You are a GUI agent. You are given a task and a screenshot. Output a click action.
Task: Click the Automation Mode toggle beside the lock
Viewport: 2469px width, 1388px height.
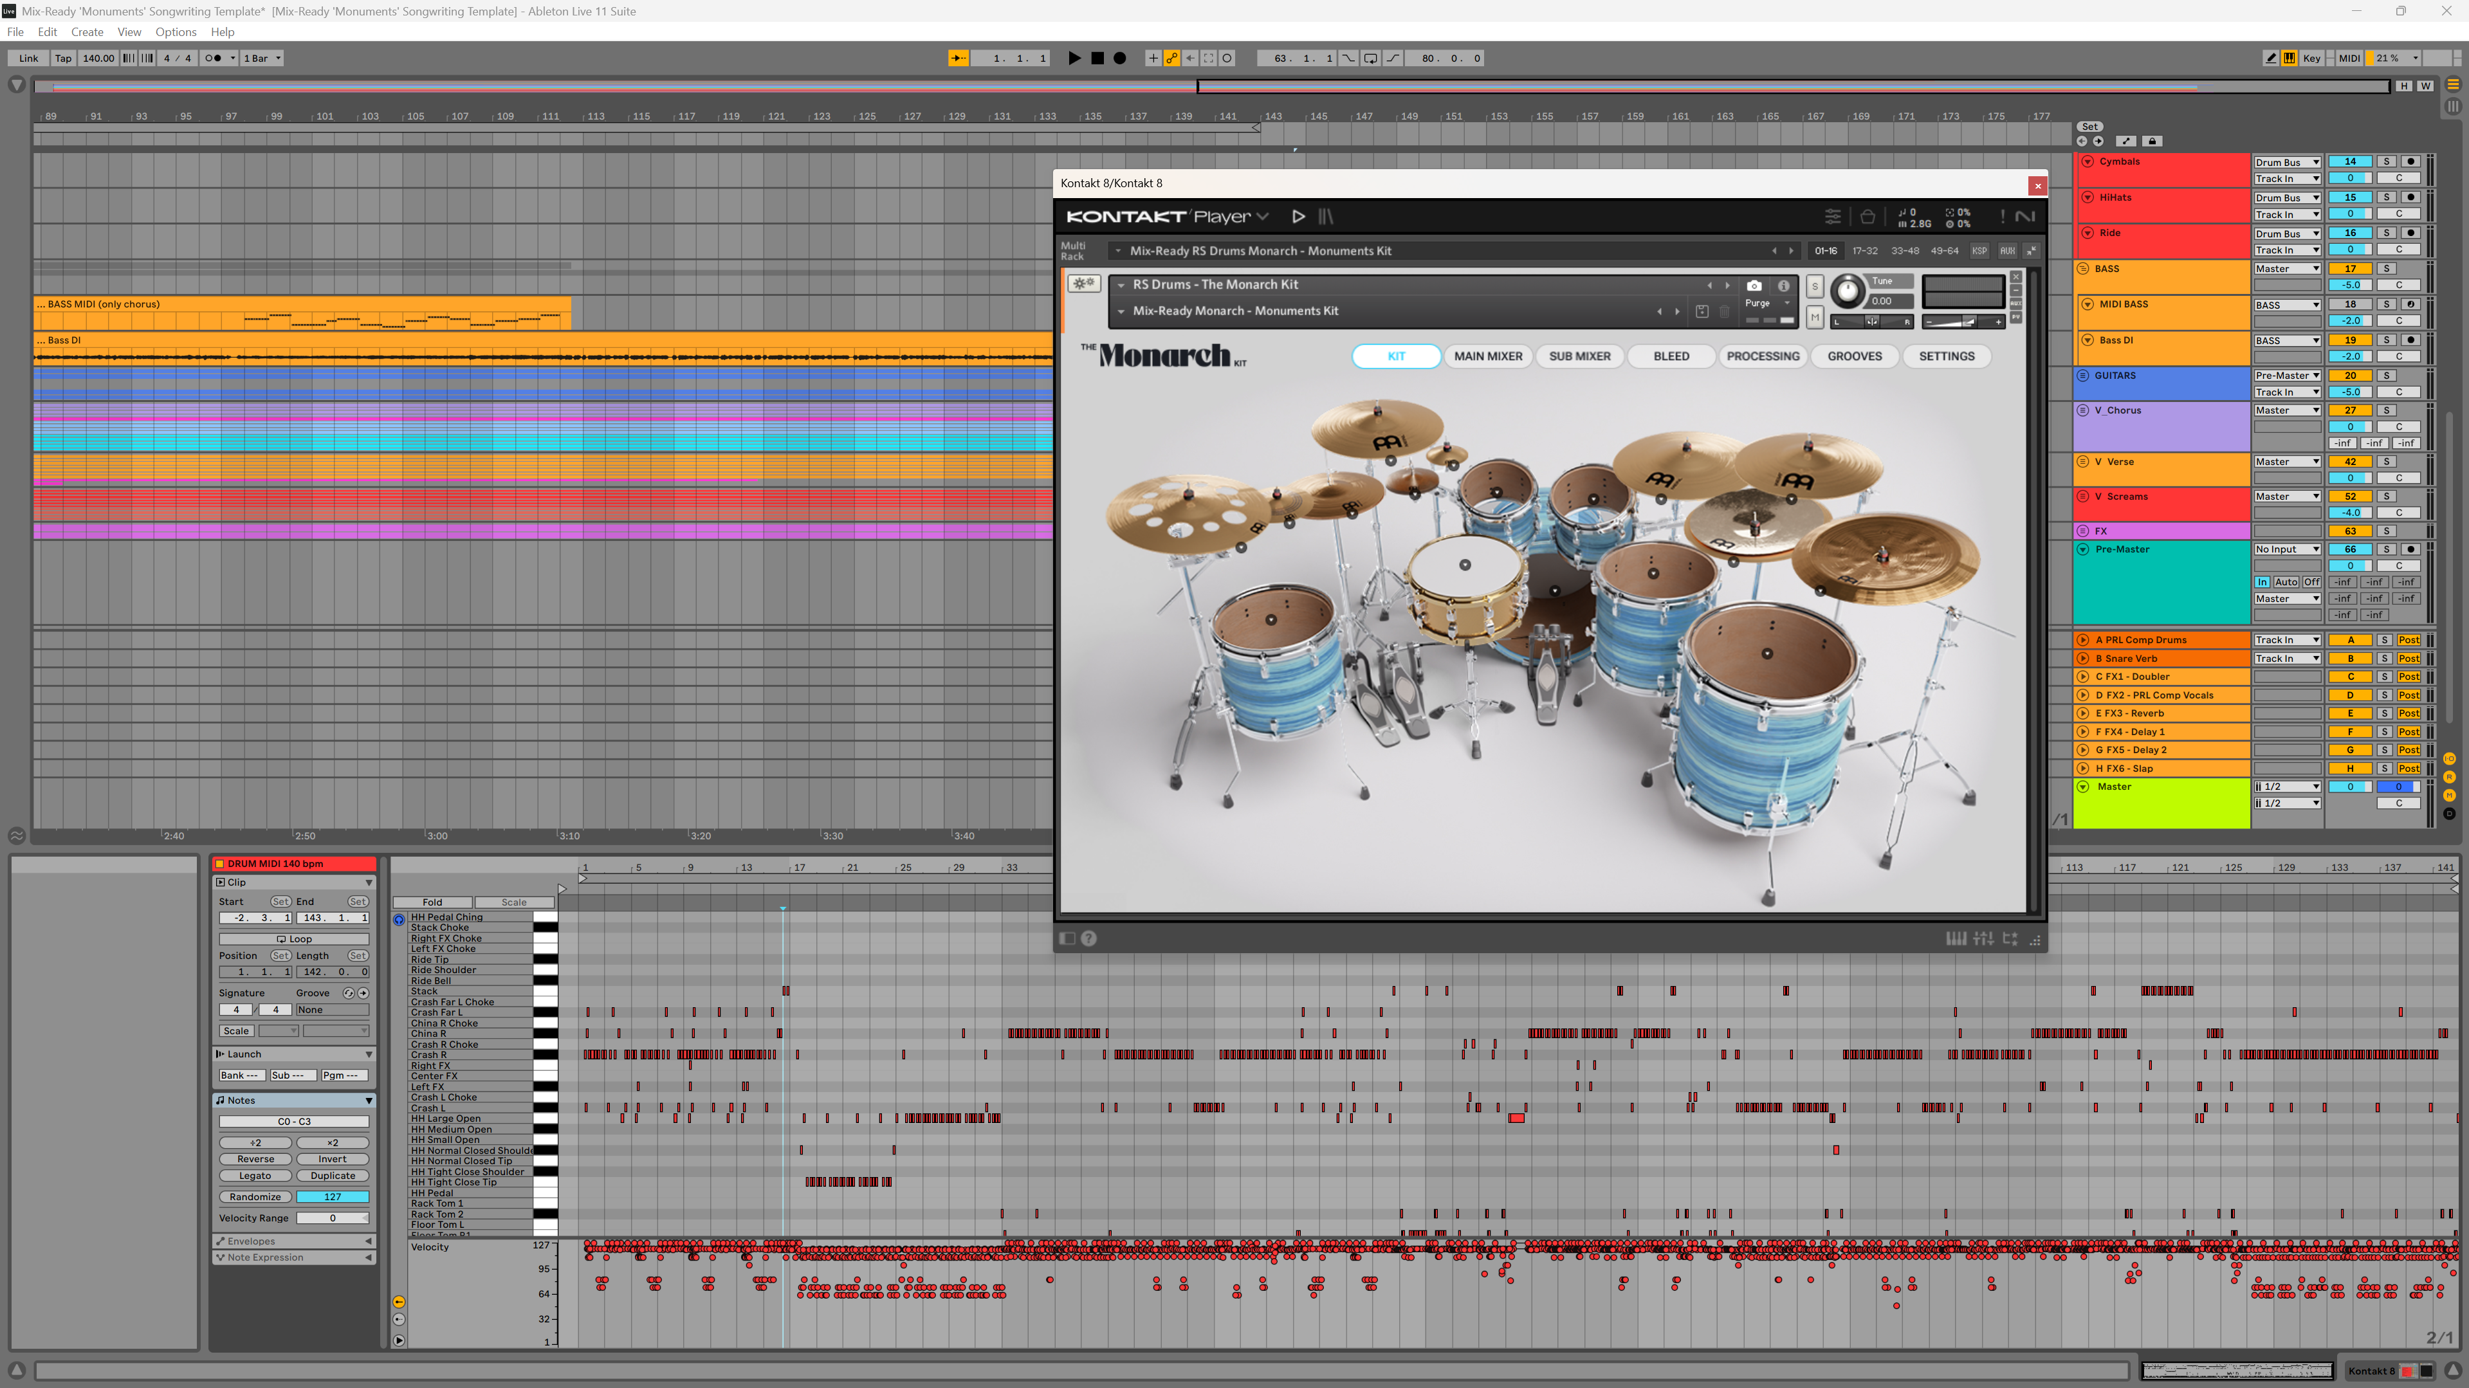[2126, 141]
